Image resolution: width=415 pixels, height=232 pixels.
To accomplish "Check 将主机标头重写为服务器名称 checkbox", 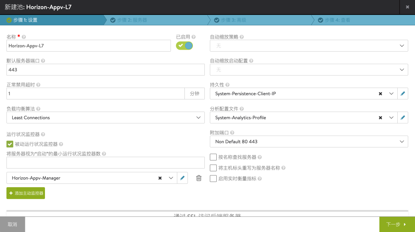I will click(x=213, y=168).
